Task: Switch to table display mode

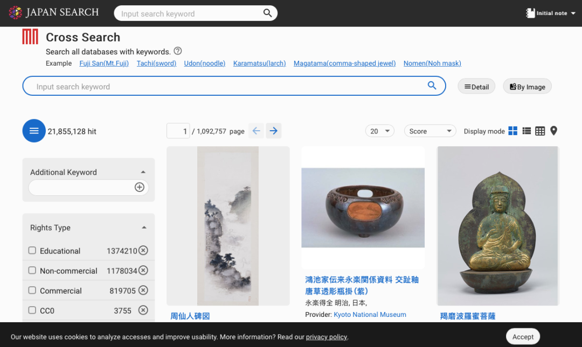Action: coord(540,131)
